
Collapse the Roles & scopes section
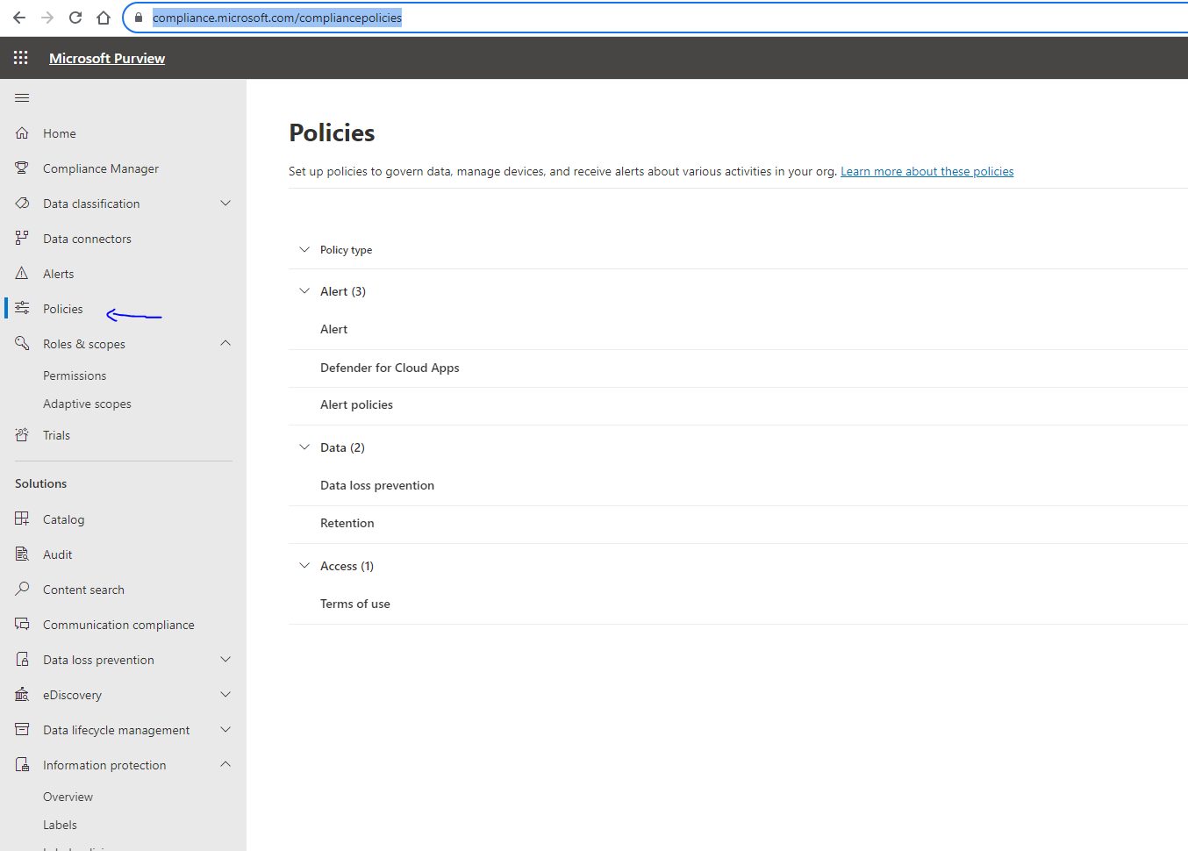tap(225, 344)
